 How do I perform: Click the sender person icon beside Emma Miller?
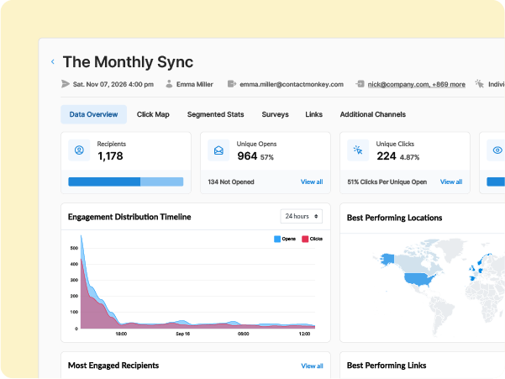coord(169,84)
